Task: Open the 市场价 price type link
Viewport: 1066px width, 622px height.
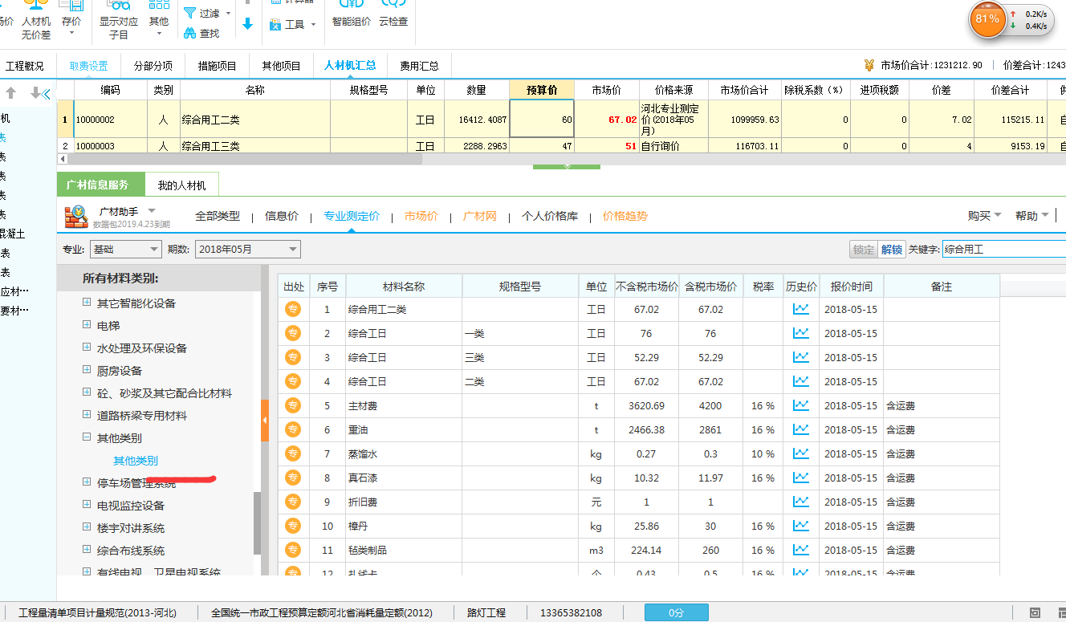Action: tap(421, 216)
